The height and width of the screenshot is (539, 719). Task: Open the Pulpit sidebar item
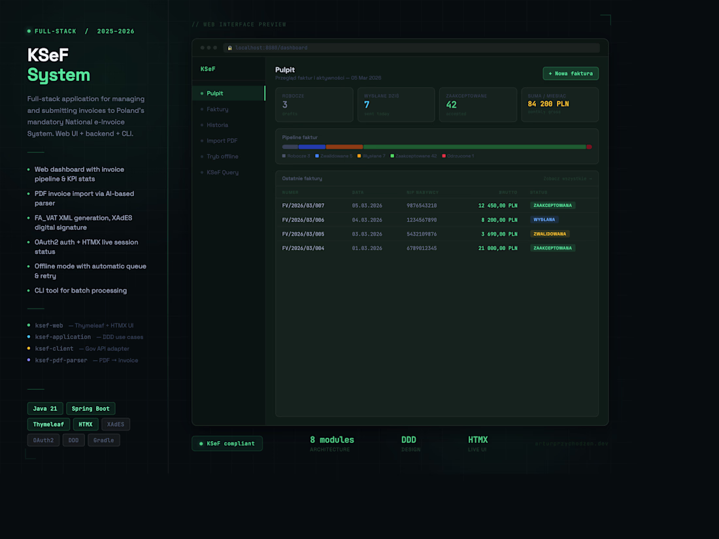(x=229, y=93)
